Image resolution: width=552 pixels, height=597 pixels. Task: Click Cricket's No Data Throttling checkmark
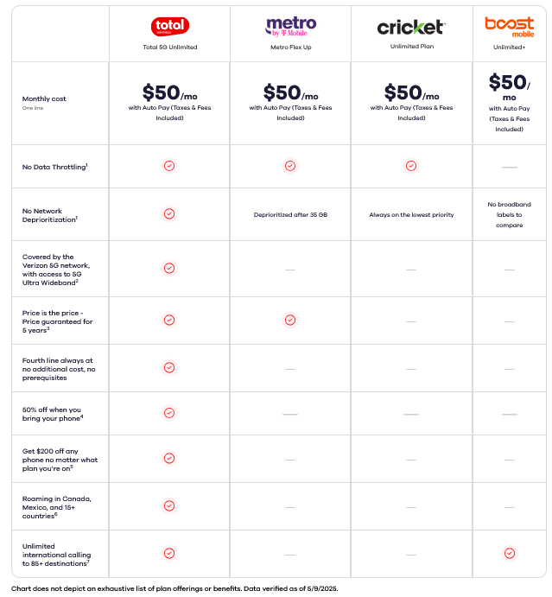pos(411,166)
